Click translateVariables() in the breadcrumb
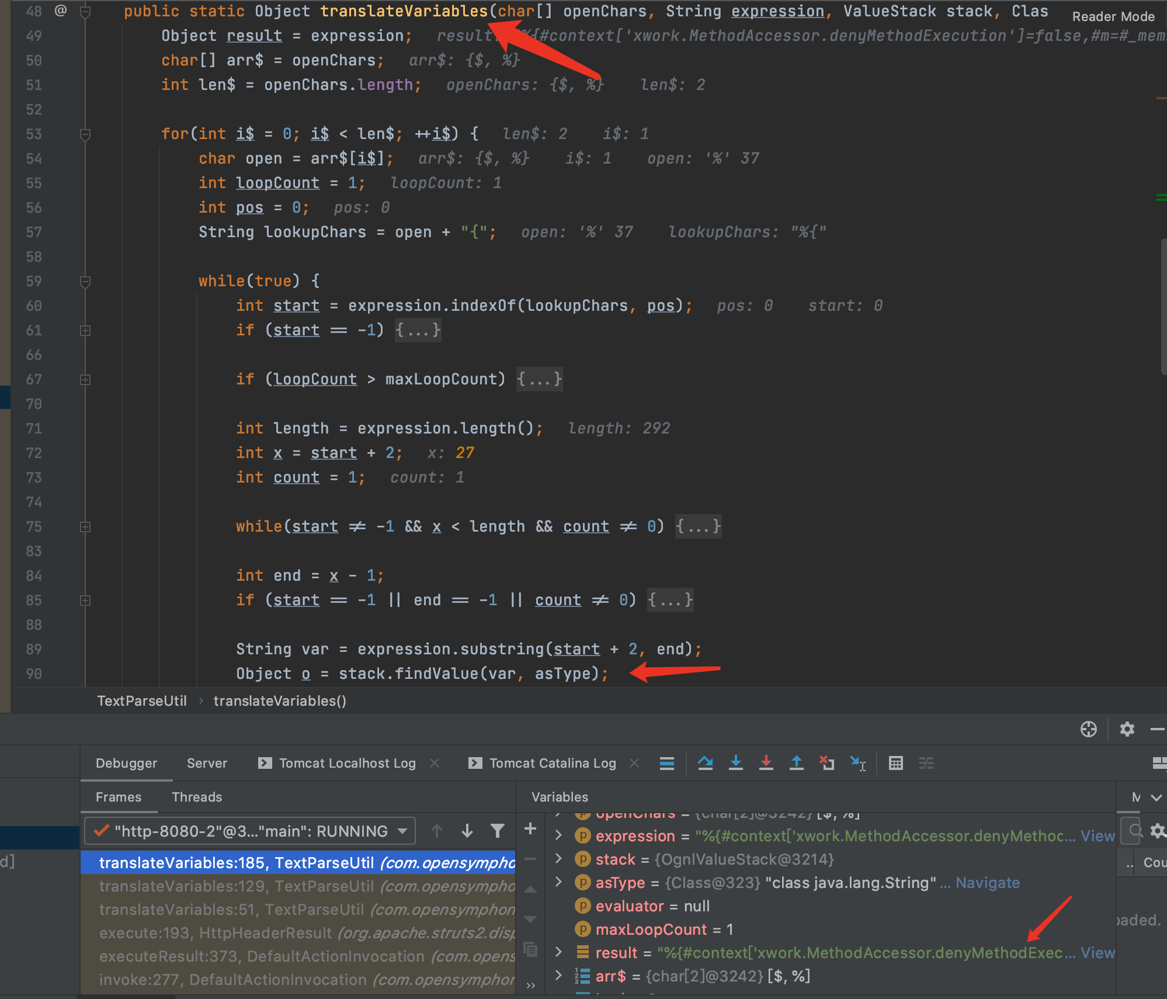Viewport: 1167px width, 999px height. [x=280, y=700]
